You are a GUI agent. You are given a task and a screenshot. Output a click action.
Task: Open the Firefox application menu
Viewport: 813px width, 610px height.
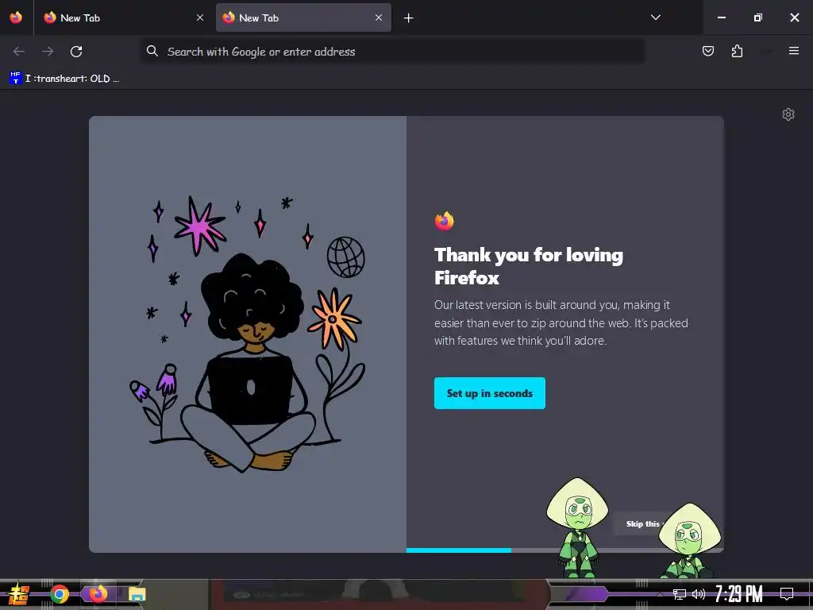[x=793, y=51]
